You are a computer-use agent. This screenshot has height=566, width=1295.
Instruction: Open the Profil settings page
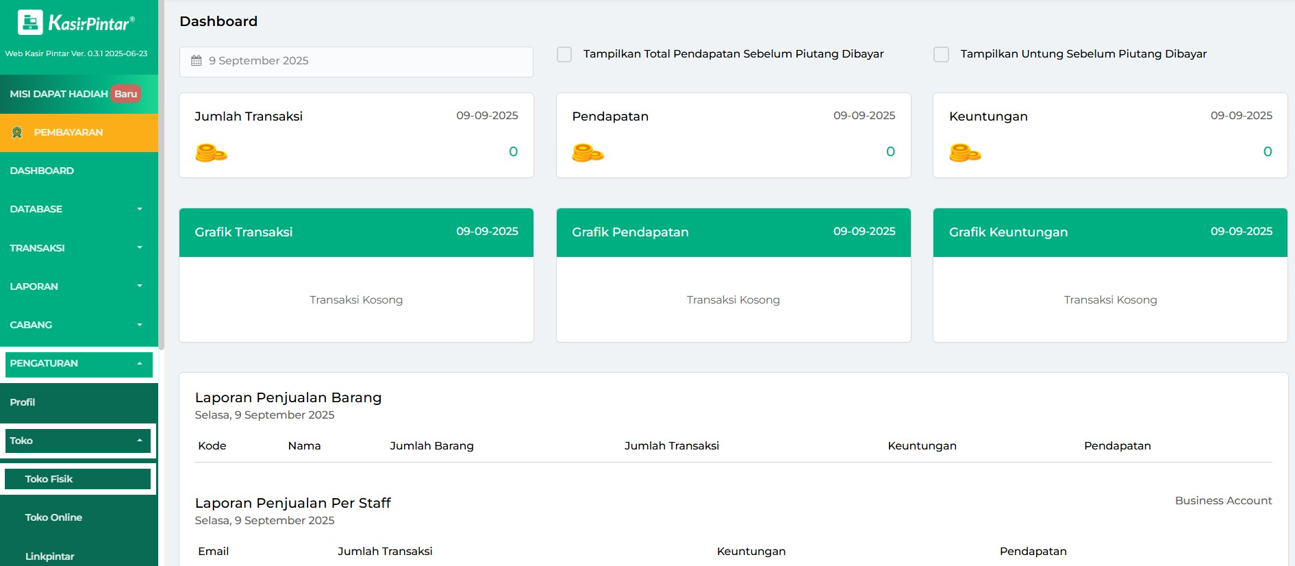[x=23, y=402]
